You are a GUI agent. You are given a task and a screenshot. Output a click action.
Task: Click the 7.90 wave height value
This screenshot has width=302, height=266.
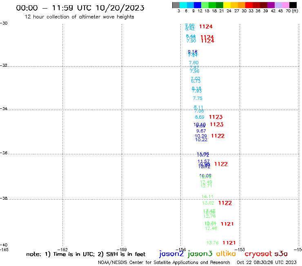pyautogui.click(x=191, y=41)
